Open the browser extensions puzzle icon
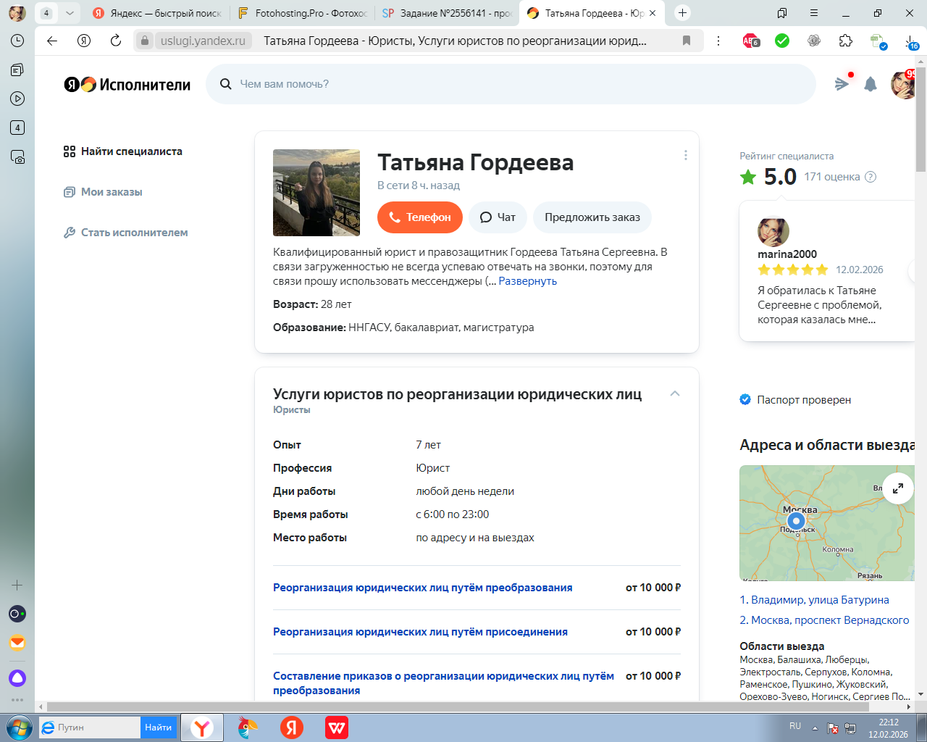927x742 pixels. point(845,41)
